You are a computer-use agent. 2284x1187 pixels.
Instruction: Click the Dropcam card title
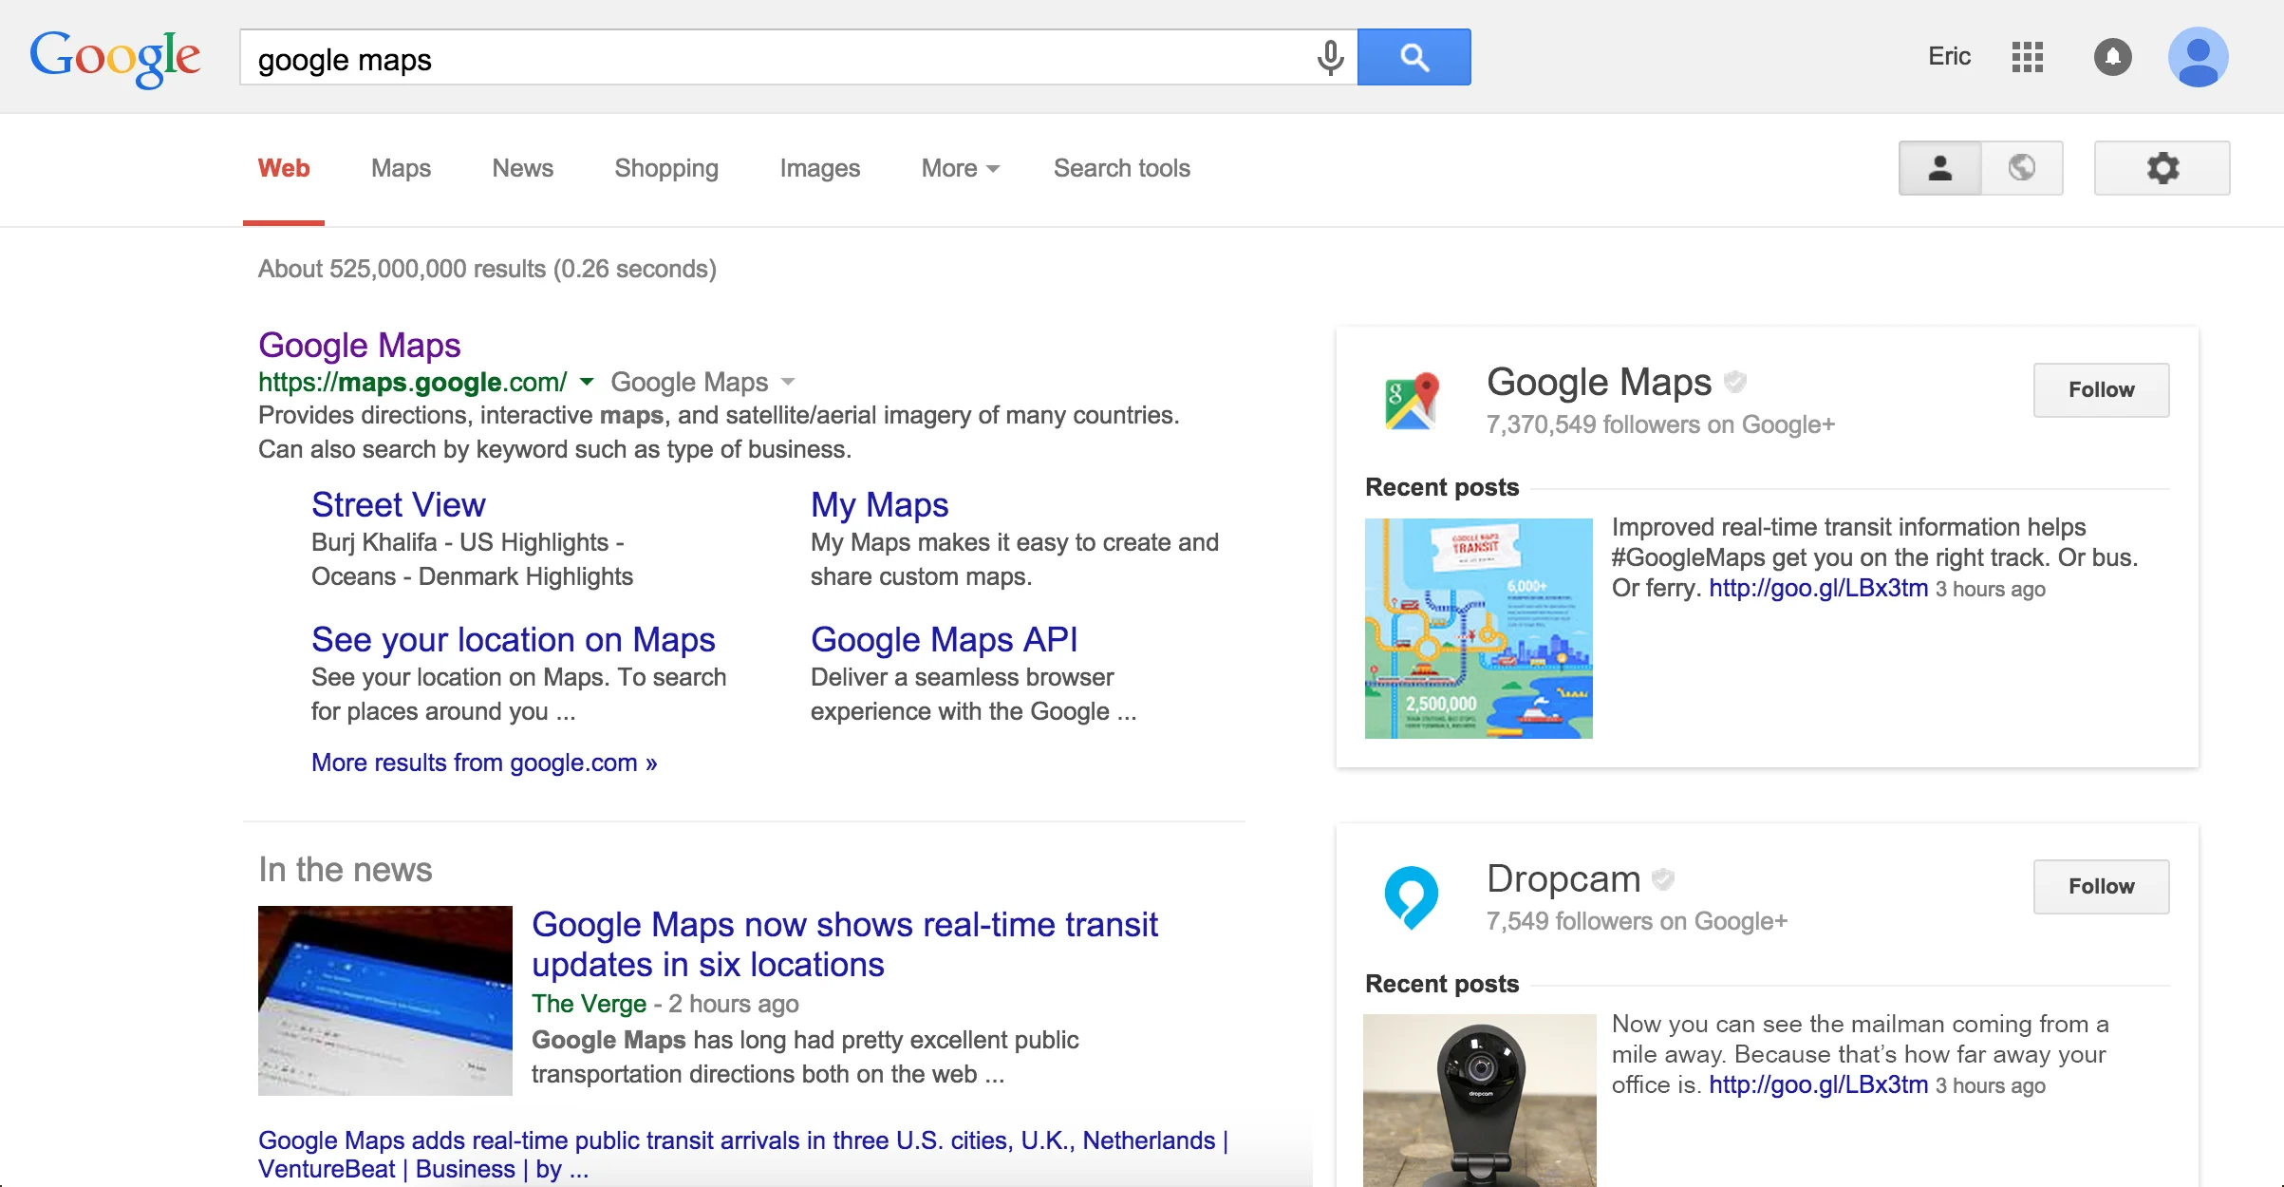point(1563,878)
